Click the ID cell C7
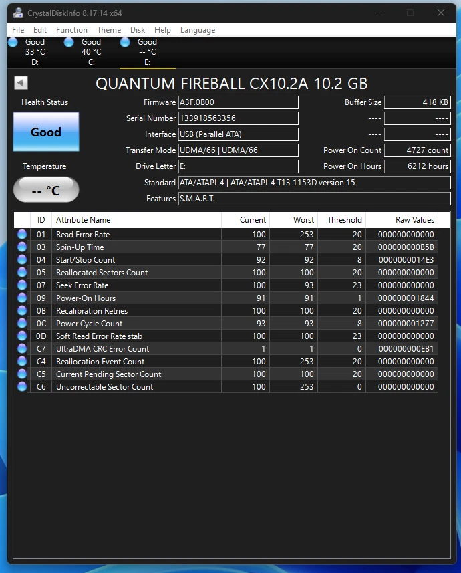The height and width of the screenshot is (573, 461). pos(41,349)
